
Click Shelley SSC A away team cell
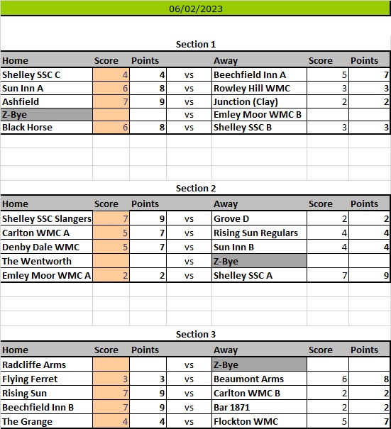[x=259, y=275]
